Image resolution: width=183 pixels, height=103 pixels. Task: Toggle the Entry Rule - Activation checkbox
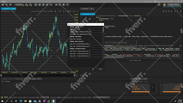pyautogui.click(x=90, y=39)
